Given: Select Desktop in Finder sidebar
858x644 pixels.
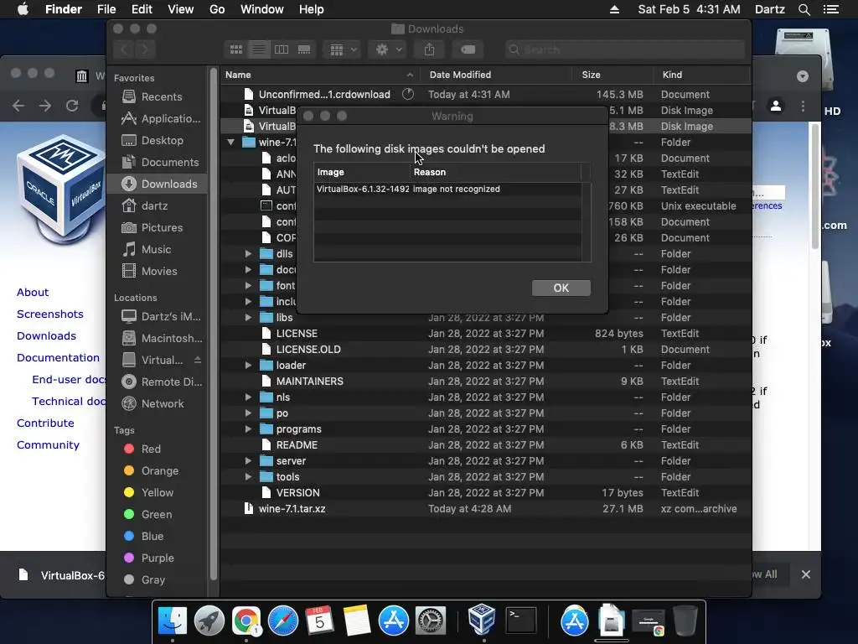Looking at the screenshot, I should click(x=158, y=140).
